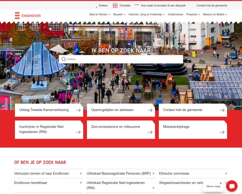Click the Eindhoven logo
Screen dimensions: 242x194
(27, 15)
